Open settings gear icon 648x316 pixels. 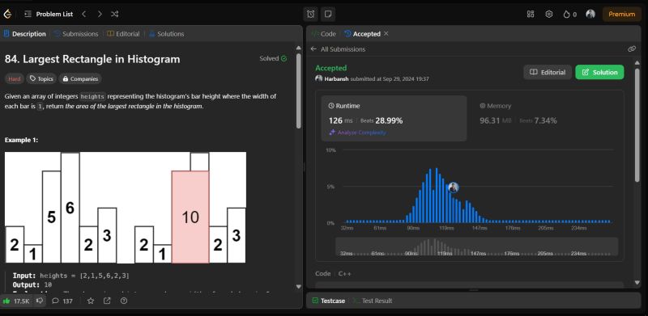549,14
